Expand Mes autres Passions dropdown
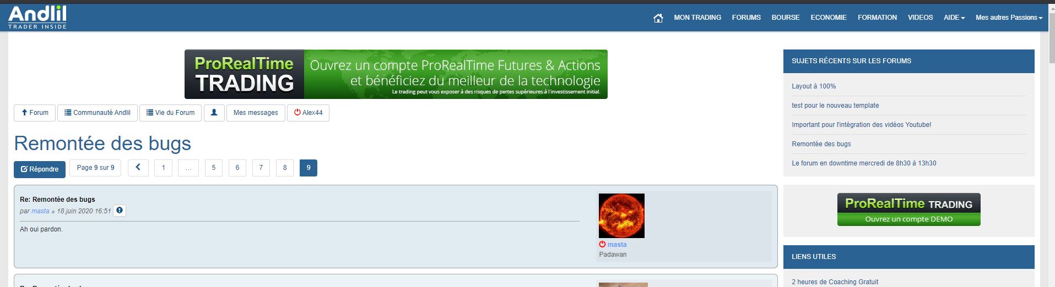The image size is (1055, 287). pyautogui.click(x=1009, y=18)
